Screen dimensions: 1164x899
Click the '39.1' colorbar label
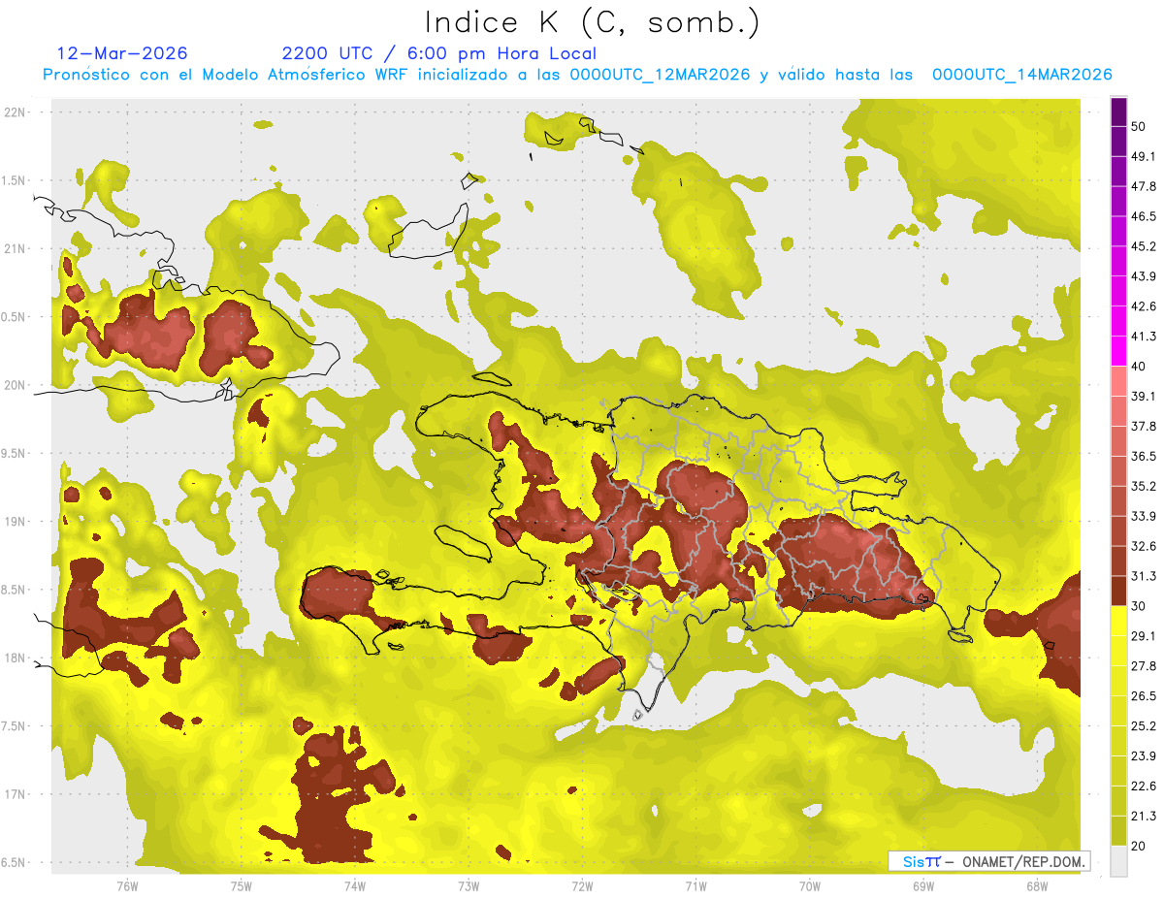(1144, 396)
